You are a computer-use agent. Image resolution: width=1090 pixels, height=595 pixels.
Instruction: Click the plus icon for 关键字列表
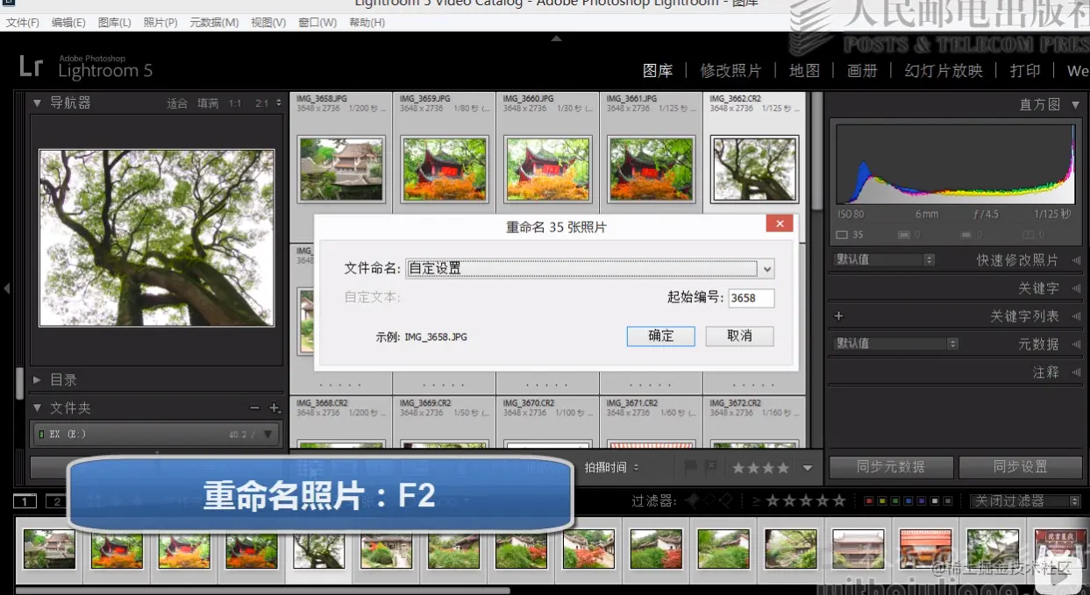point(838,316)
